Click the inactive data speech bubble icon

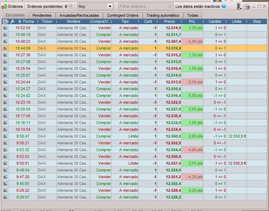[x=224, y=6]
